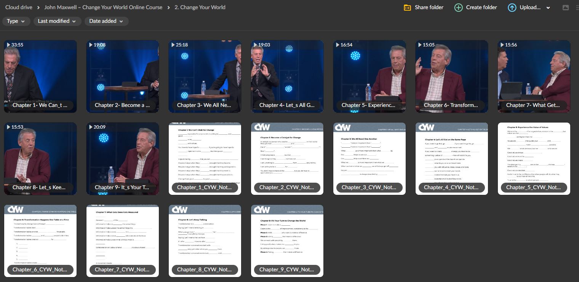Viewport: 579px width, 282px height.
Task: Open the Chapter_9_CYW_Notes document
Action: pos(287,241)
